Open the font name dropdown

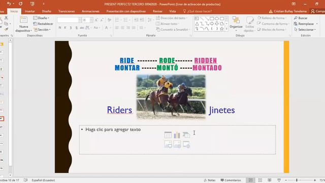80,20
